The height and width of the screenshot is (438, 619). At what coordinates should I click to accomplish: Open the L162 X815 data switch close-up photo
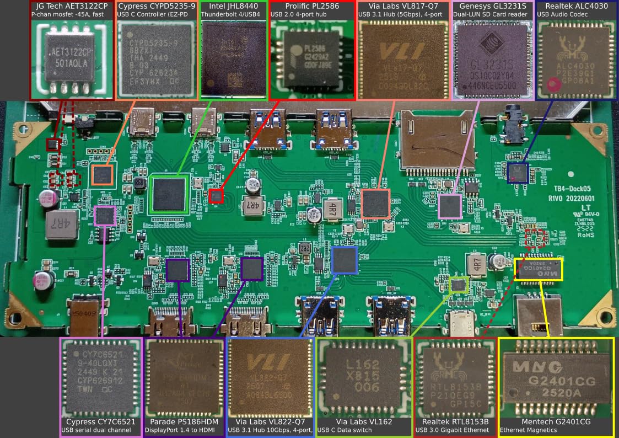point(364,377)
